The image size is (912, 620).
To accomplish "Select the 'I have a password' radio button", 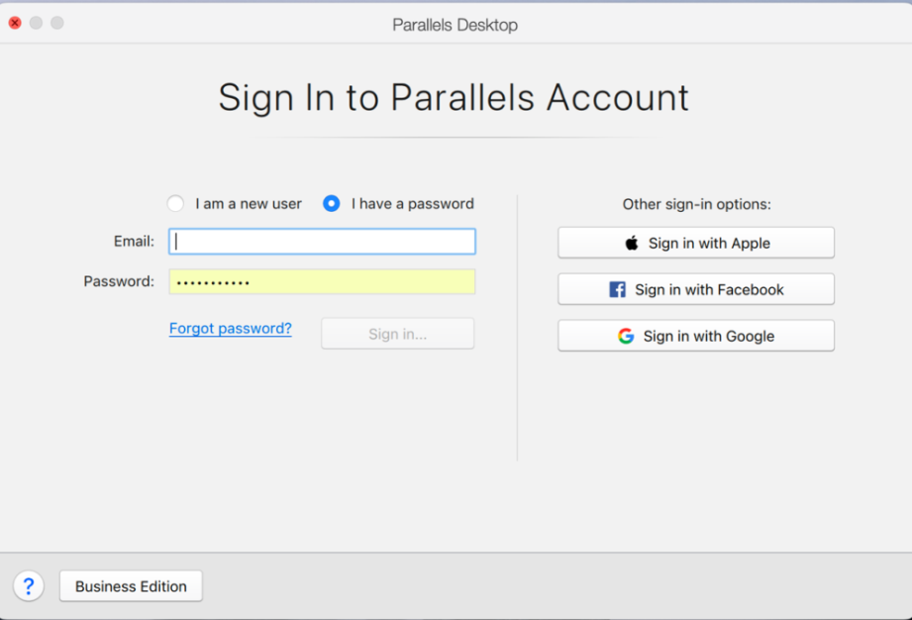I will (x=332, y=204).
